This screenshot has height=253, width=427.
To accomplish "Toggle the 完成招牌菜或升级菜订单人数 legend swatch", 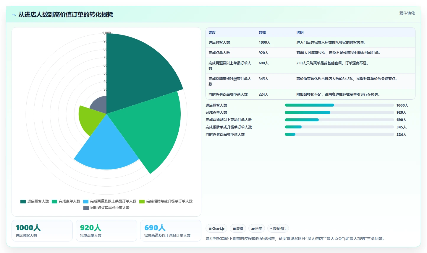I will pos(142,201).
